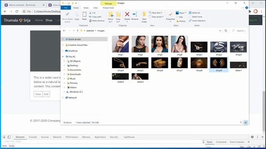Collapse the This PC tree node

tap(63, 57)
